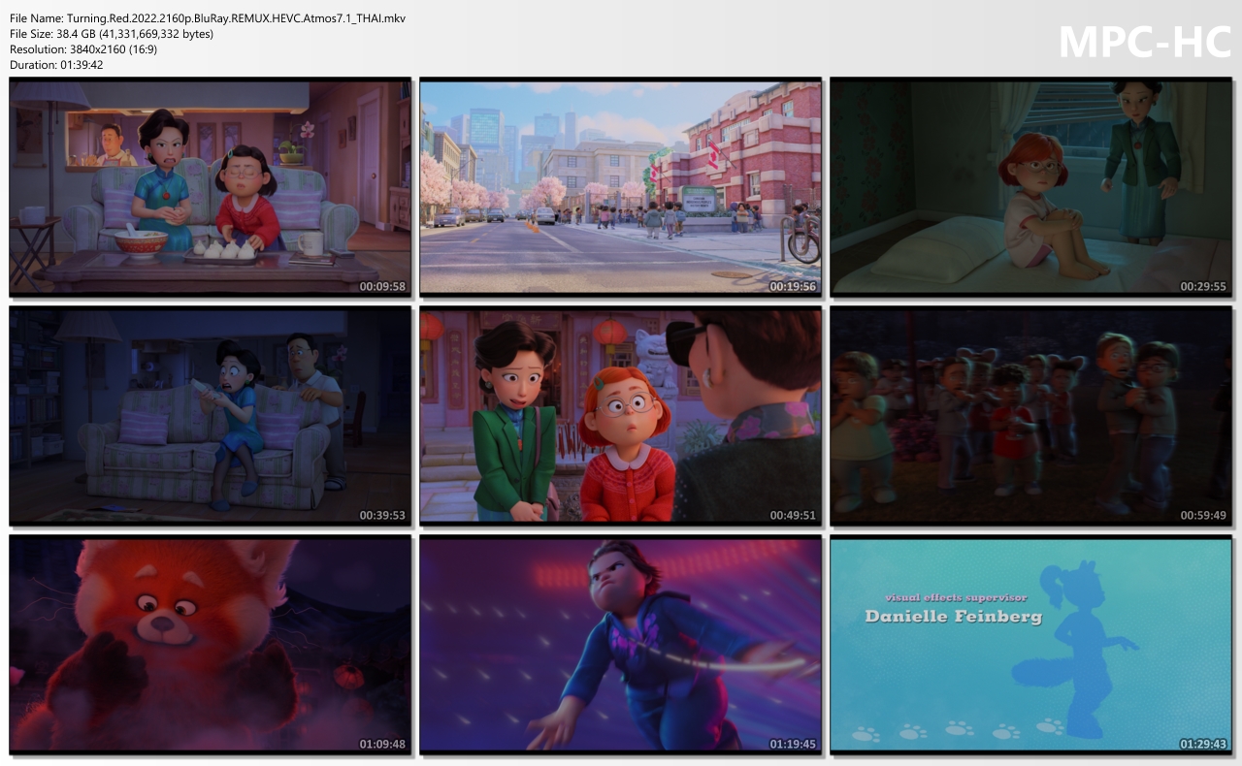This screenshot has width=1242, height=766.
Task: Click the 01:19:45 timestamp label
Action: 793,745
